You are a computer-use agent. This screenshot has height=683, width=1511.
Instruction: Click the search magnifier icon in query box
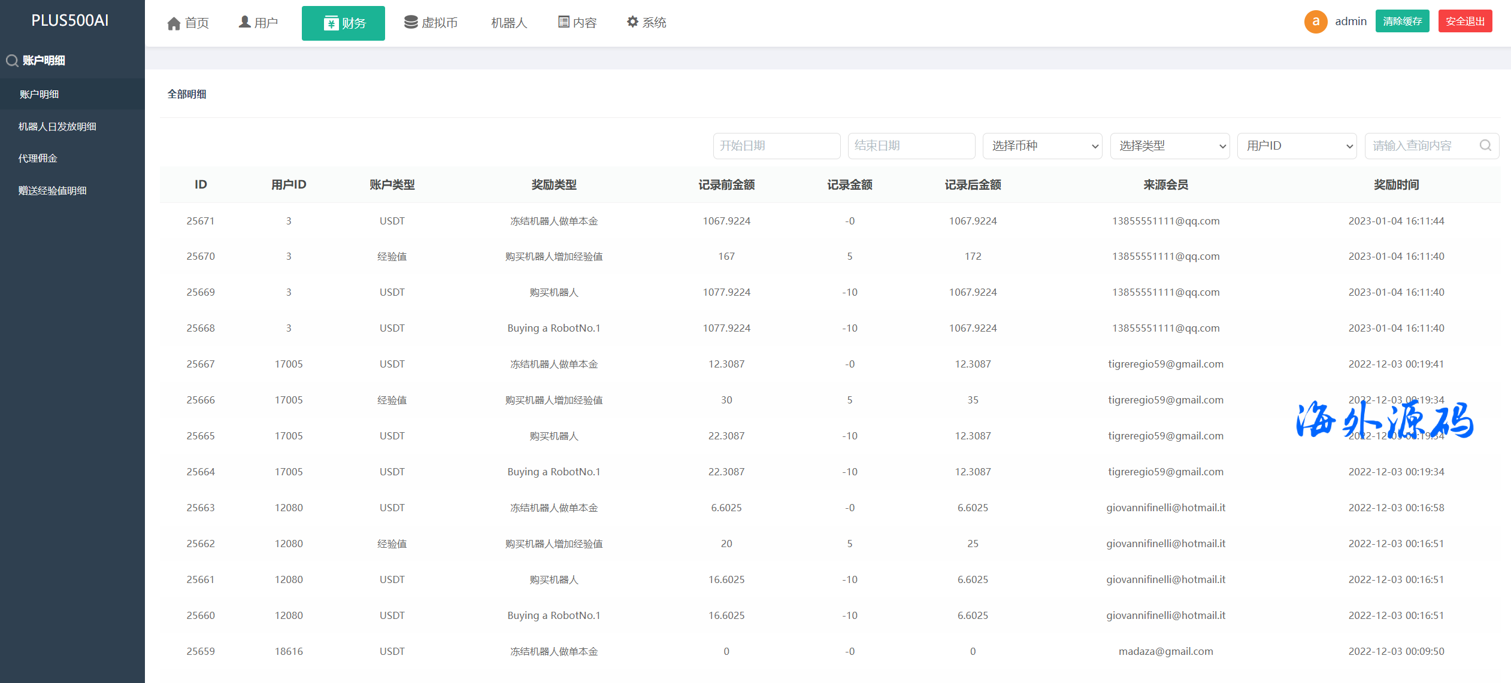point(1485,145)
